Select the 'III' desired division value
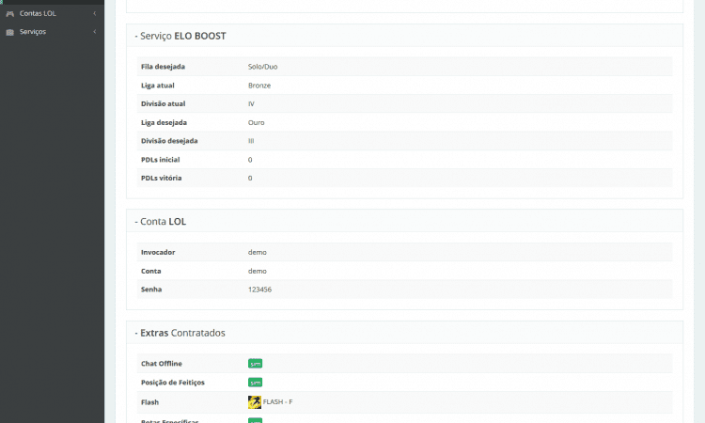 click(x=251, y=141)
